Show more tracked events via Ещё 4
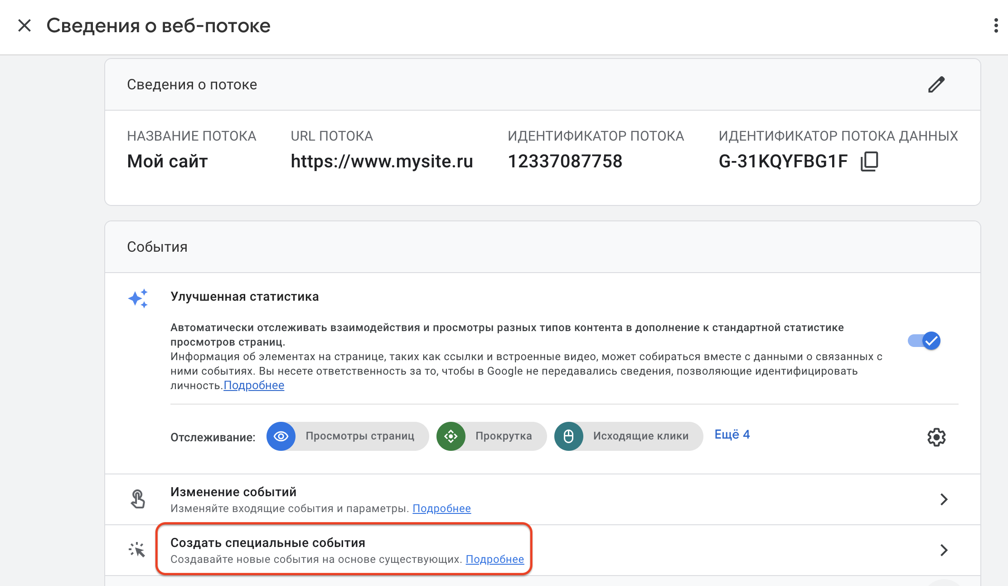 pyautogui.click(x=732, y=435)
